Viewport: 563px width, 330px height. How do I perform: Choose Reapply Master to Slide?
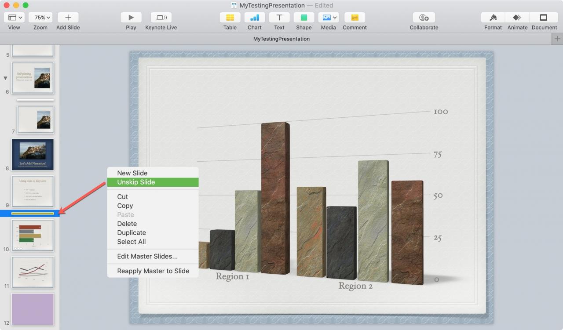(x=153, y=271)
